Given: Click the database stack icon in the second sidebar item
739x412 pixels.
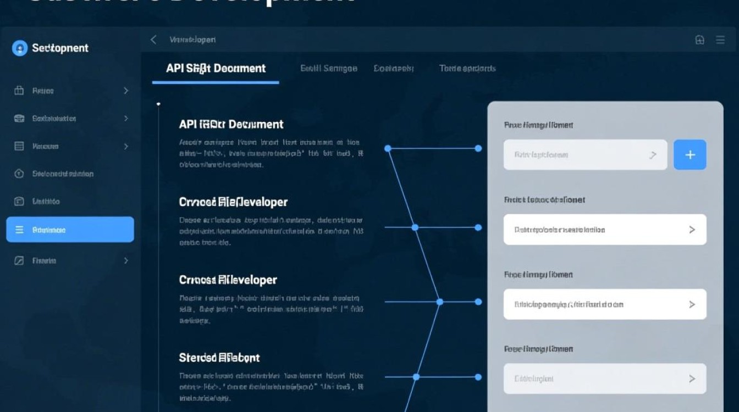Looking at the screenshot, I should click(19, 119).
